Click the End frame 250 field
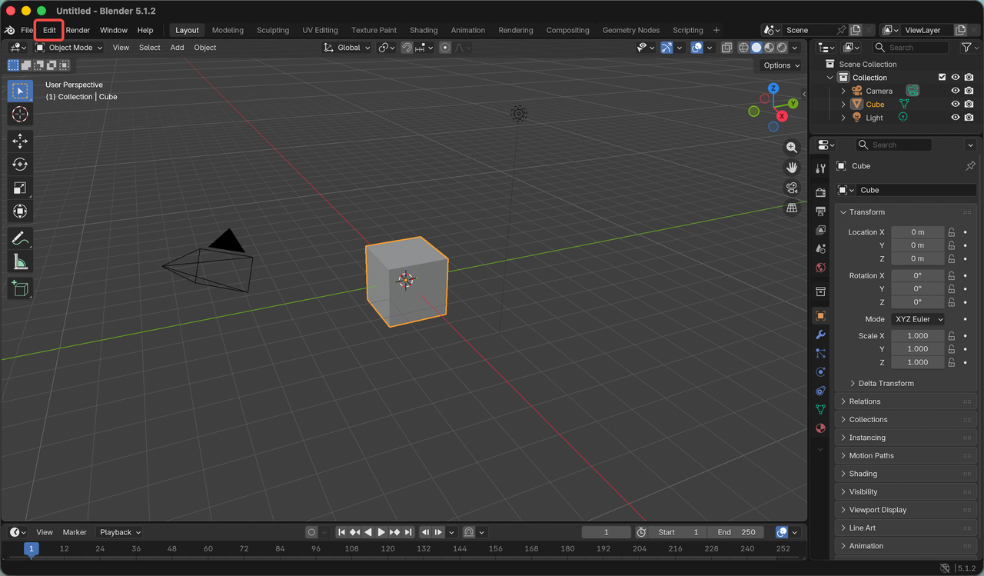984x576 pixels. 736,532
